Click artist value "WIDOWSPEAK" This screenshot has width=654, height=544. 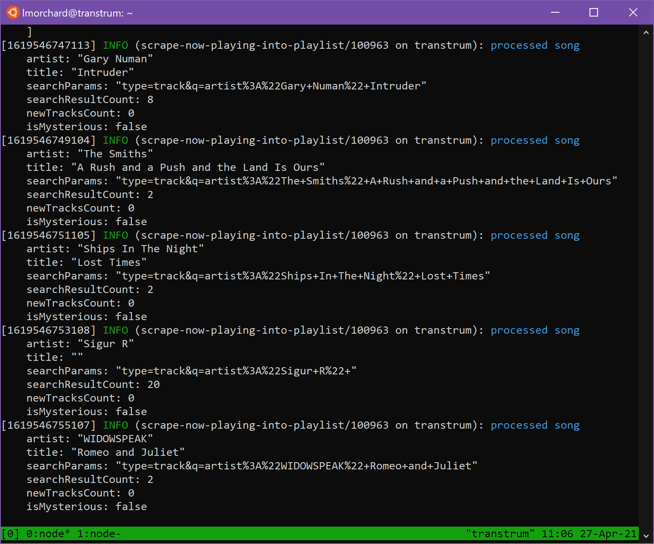[115, 439]
